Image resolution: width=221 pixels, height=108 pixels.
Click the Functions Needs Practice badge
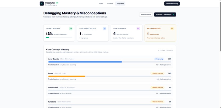(157, 102)
